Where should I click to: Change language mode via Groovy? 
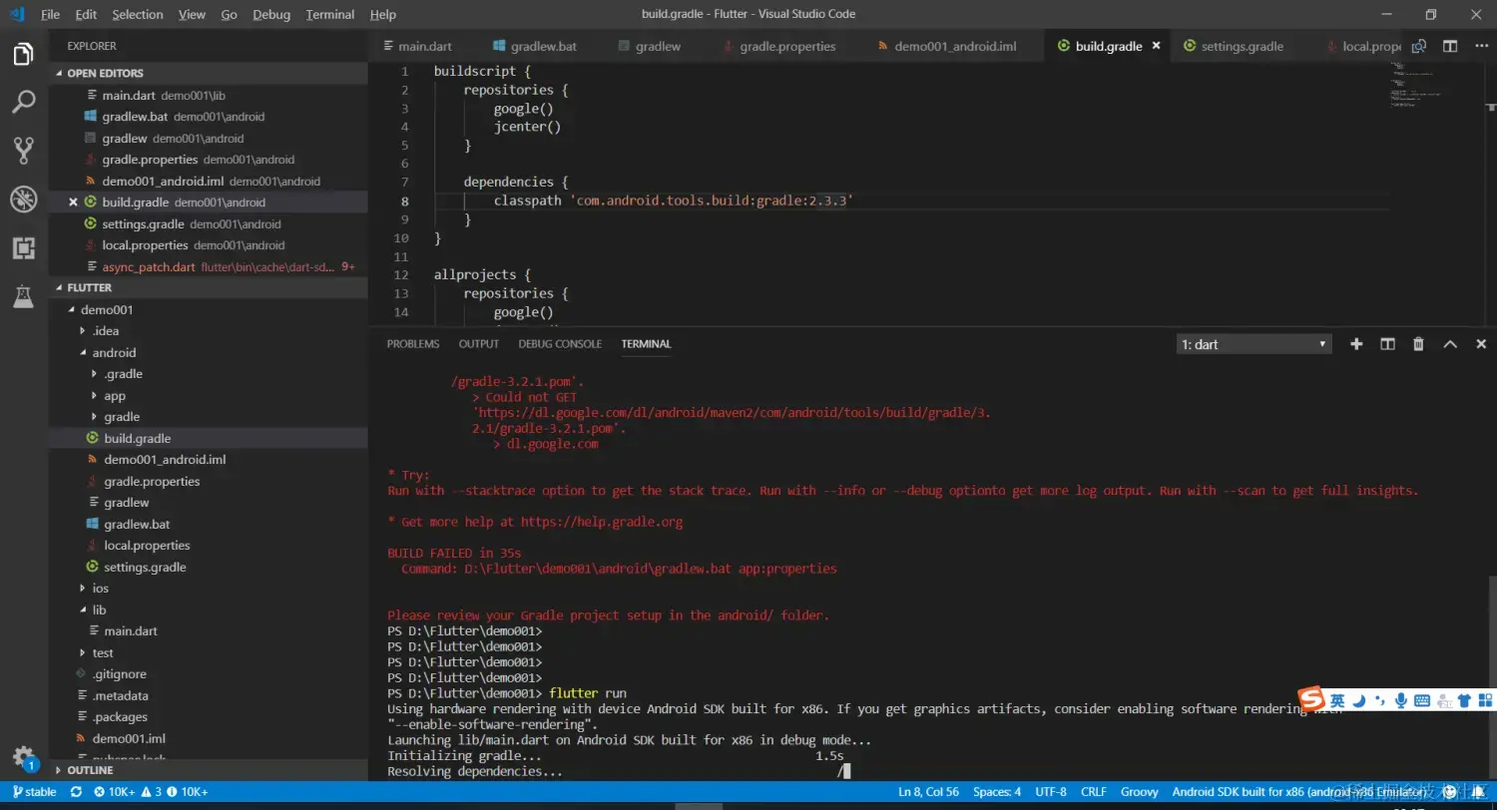click(x=1140, y=792)
